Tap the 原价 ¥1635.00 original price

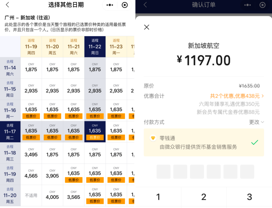coord(249,86)
